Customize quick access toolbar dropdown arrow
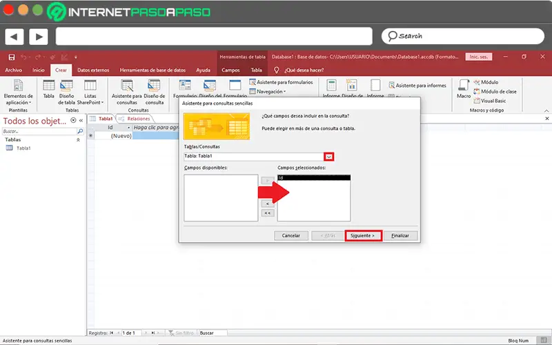The width and height of the screenshot is (552, 345). [x=76, y=57]
